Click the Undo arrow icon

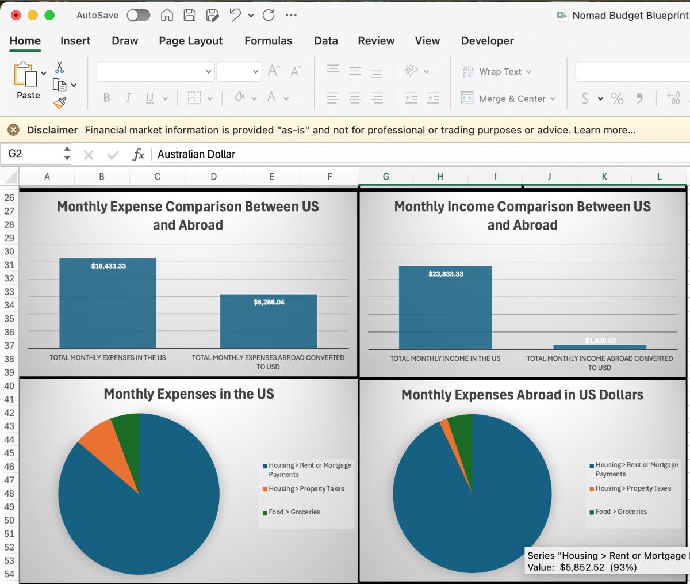coord(235,16)
